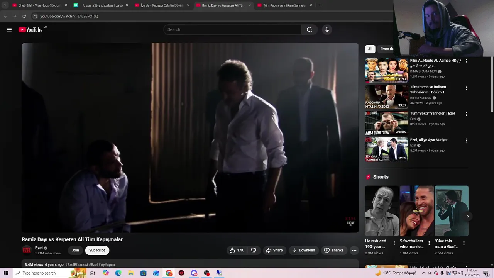Subscribe to the Ezel channel
Screen dimensions: 494x278
tap(97, 250)
